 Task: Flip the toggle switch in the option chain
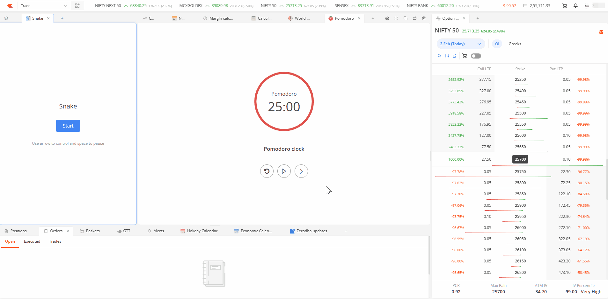(x=476, y=56)
